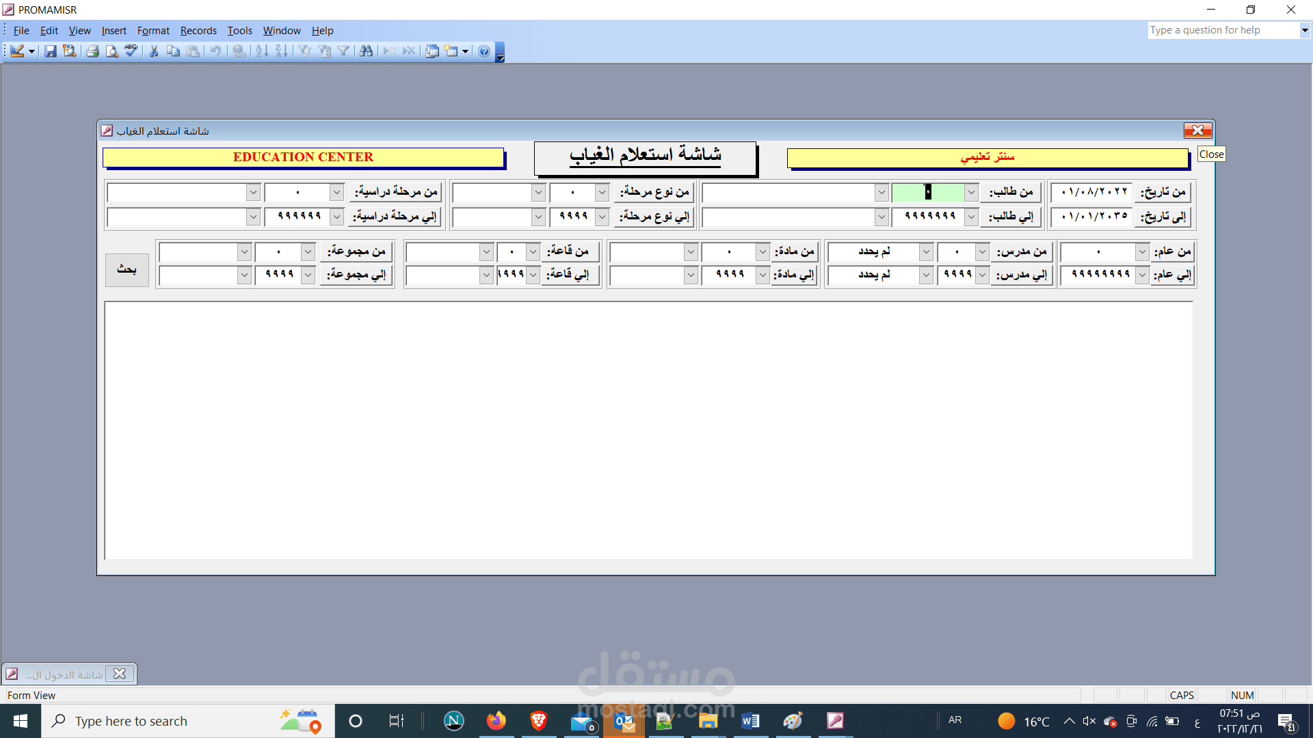The width and height of the screenshot is (1313, 738).
Task: Click the Delete Record toolbar icon
Action: pyautogui.click(x=409, y=51)
